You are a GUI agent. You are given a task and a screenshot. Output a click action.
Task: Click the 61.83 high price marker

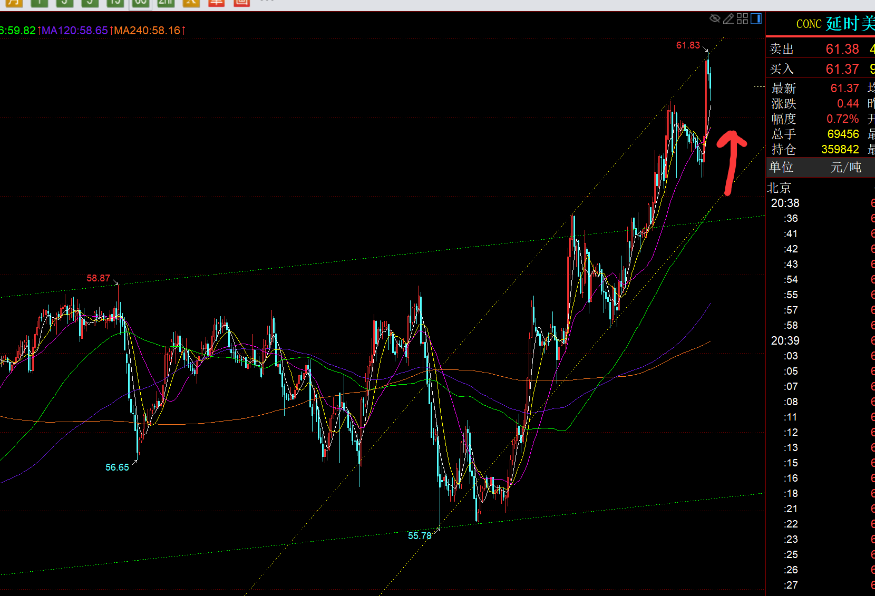point(688,45)
